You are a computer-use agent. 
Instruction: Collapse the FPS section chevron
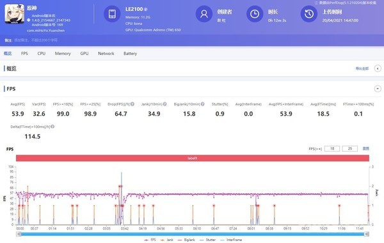click(378, 89)
